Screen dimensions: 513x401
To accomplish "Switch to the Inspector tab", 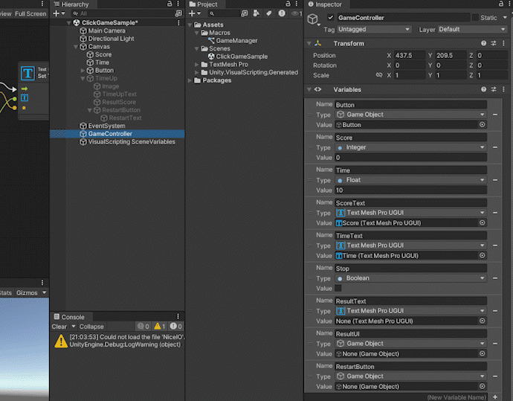I will [x=325, y=4].
